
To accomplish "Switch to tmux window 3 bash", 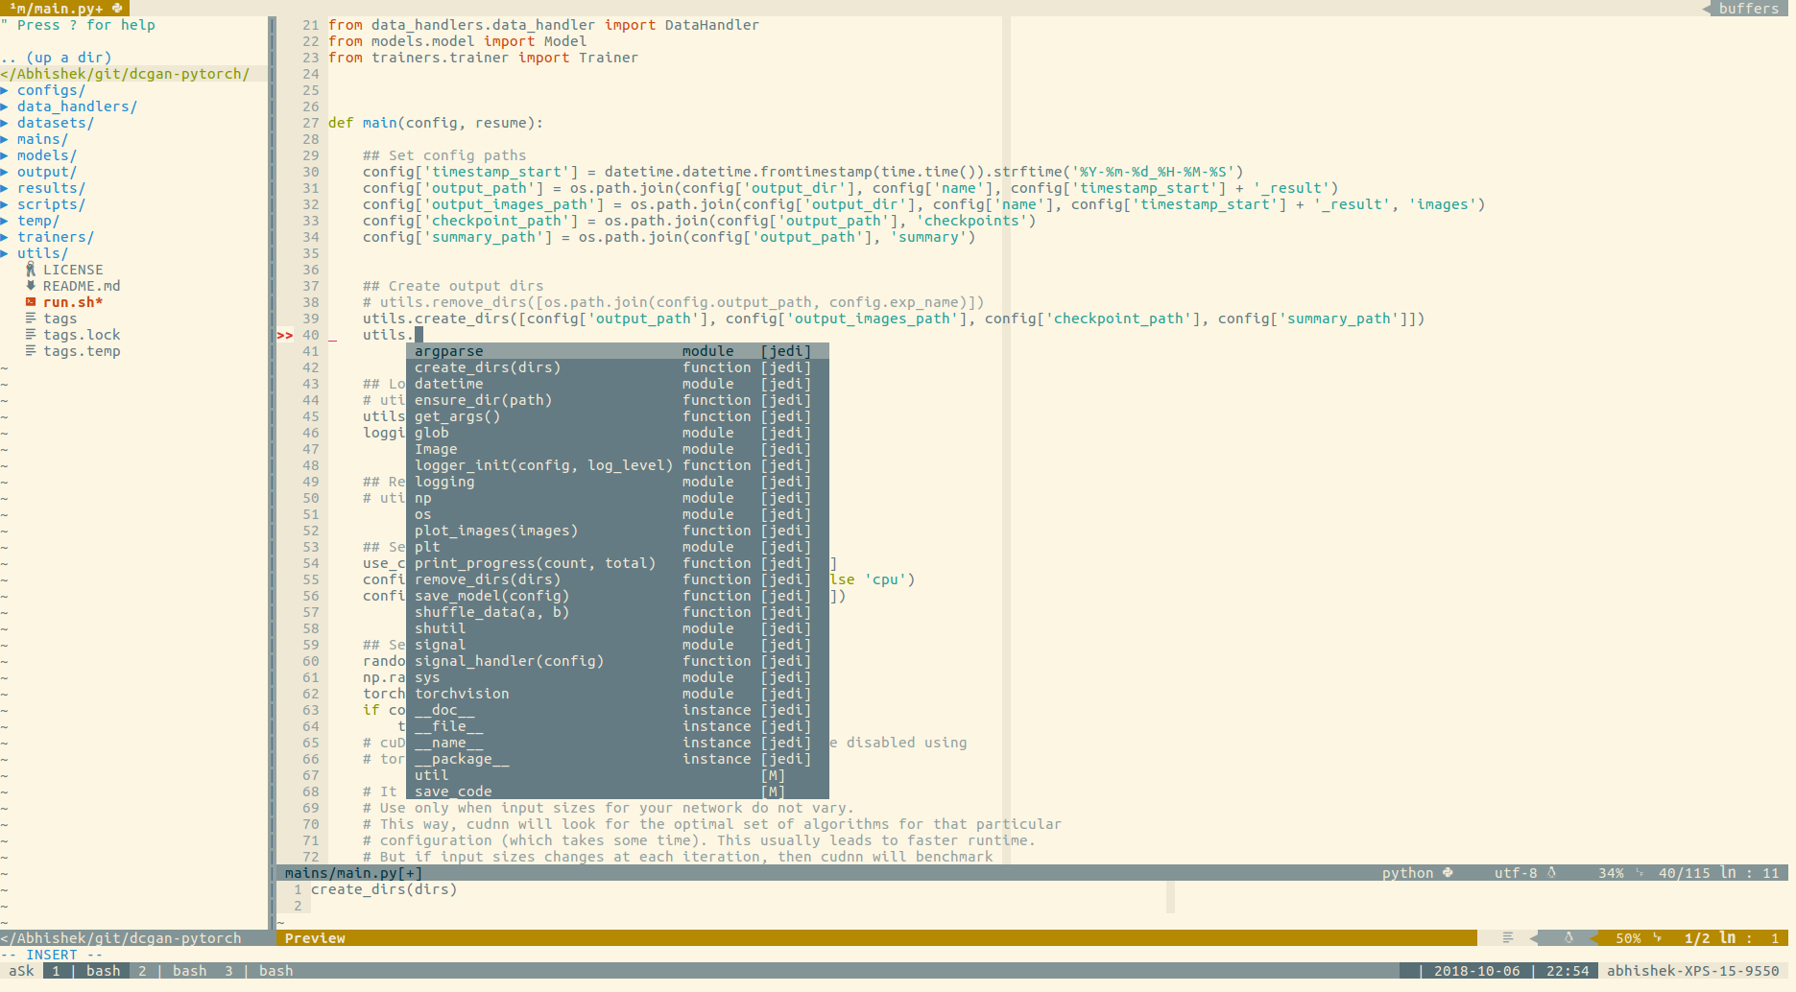I will click(x=259, y=971).
